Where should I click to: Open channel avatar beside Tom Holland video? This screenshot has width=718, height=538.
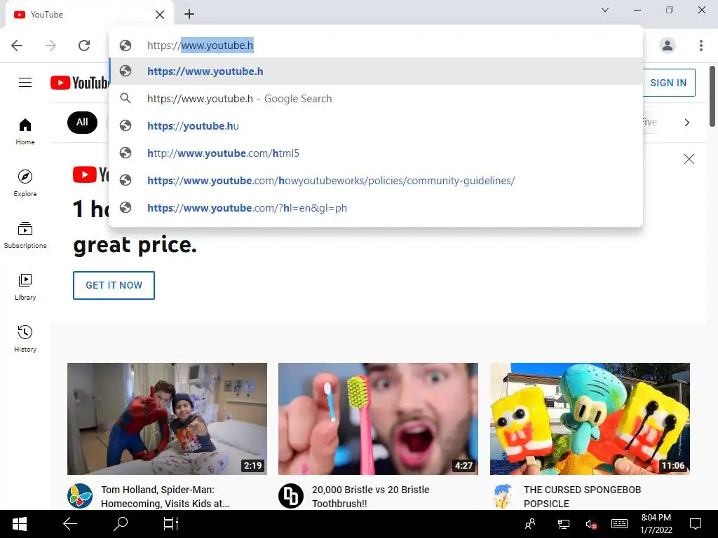pos(80,496)
